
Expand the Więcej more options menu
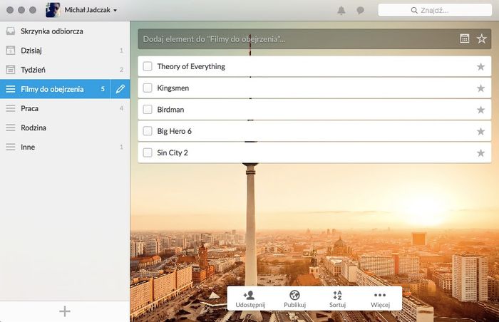(380, 298)
